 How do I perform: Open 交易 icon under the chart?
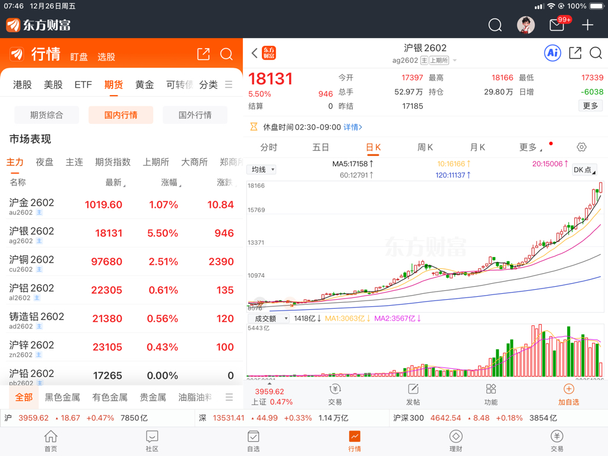[x=335, y=394]
